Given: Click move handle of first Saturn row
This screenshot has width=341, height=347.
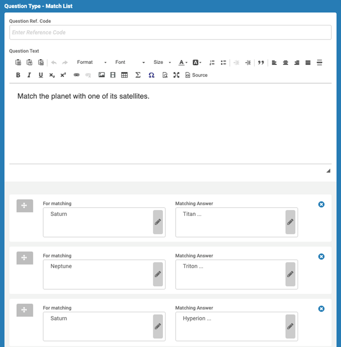Looking at the screenshot, I should (24, 206).
